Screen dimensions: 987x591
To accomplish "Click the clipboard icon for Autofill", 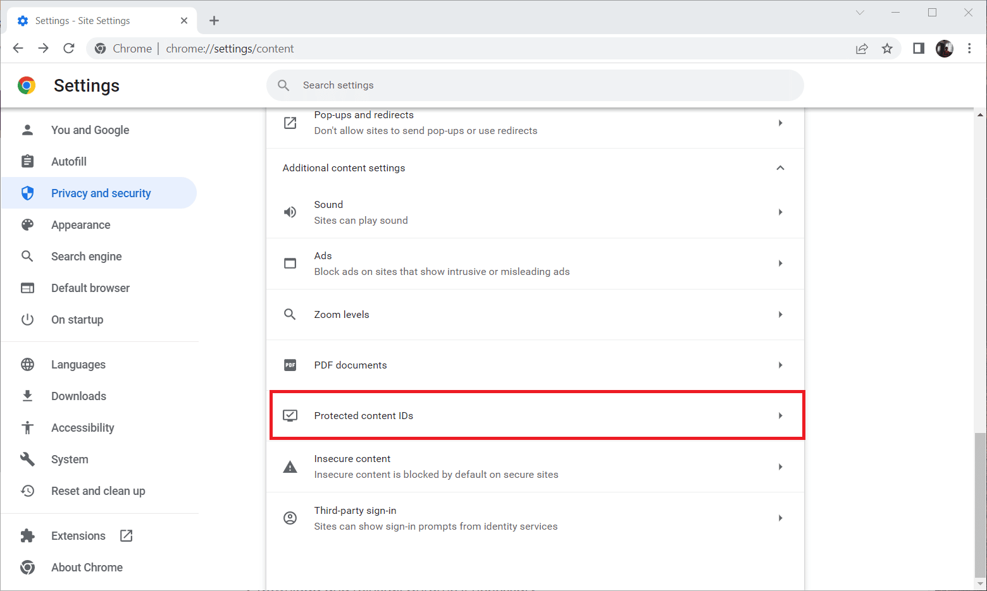I will (x=27, y=161).
